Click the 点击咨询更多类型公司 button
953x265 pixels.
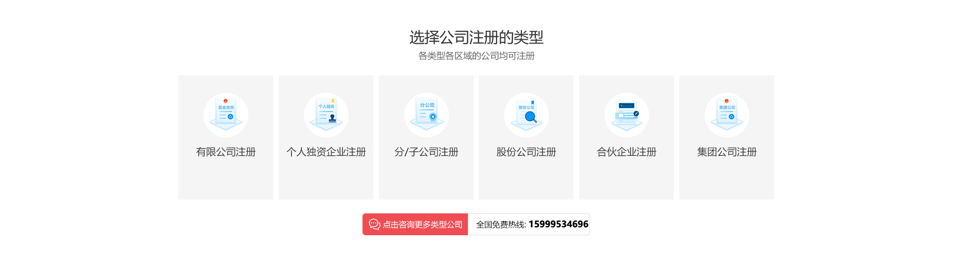(x=415, y=224)
